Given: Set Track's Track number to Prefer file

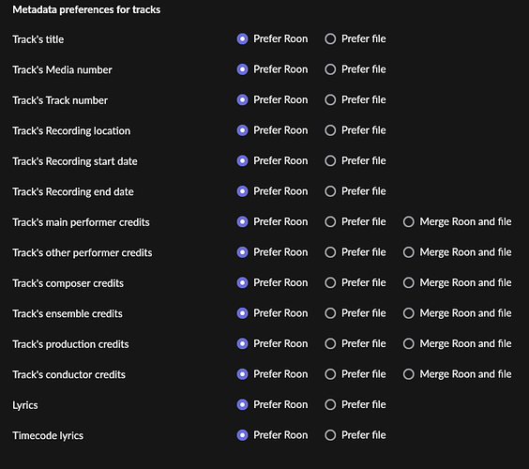Looking at the screenshot, I should [x=330, y=99].
